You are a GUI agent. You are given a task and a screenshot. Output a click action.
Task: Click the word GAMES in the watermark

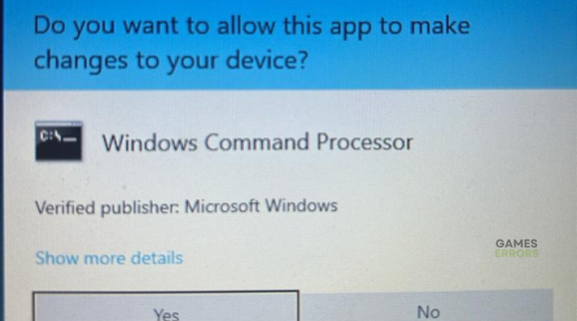[x=517, y=244]
